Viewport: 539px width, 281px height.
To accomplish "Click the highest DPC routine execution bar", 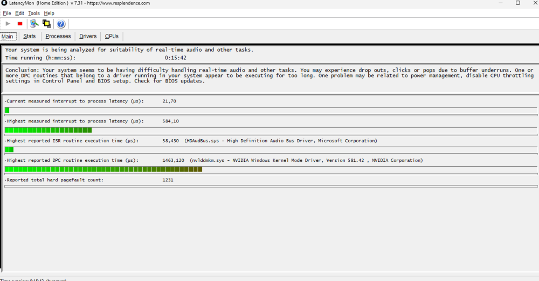I will 103,169.
